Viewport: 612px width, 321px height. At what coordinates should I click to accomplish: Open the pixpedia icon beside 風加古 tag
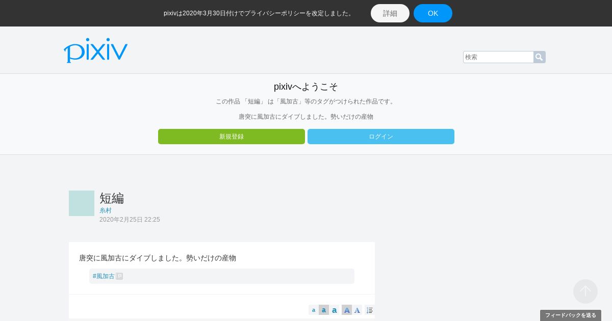click(119, 276)
